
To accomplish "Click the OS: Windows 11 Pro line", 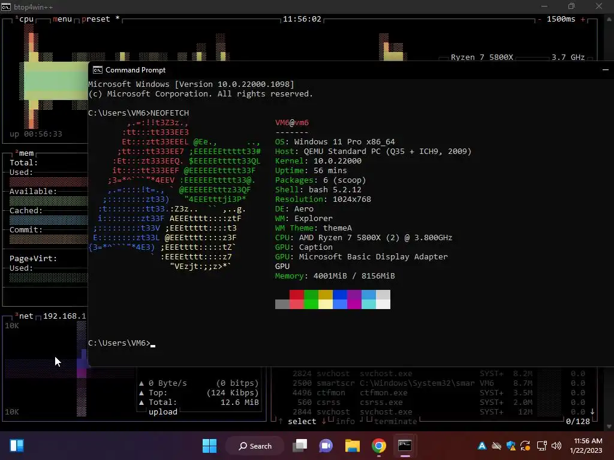I will (335, 141).
